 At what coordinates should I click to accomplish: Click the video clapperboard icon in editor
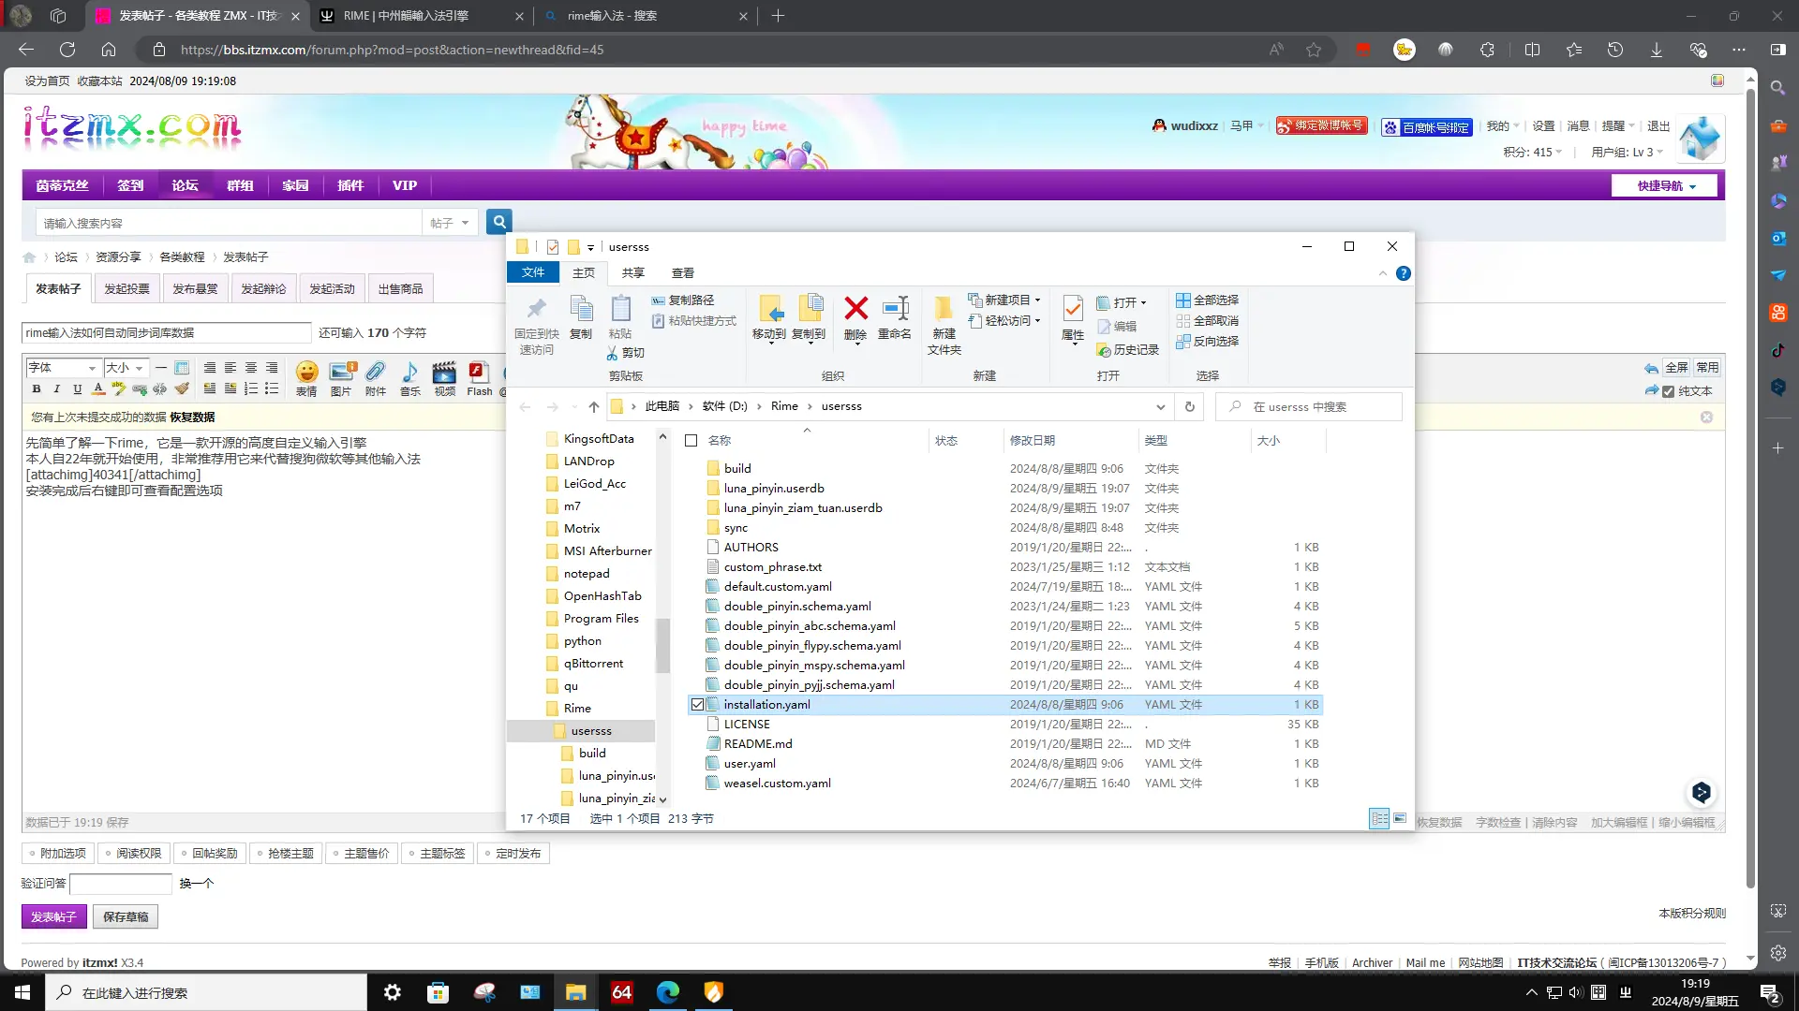(444, 372)
